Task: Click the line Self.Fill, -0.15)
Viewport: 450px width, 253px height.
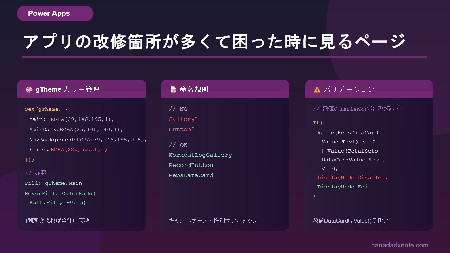Action: (x=58, y=202)
